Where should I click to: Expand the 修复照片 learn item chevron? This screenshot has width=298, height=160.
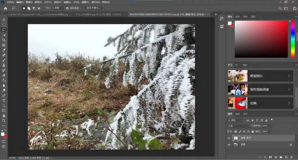[289, 76]
